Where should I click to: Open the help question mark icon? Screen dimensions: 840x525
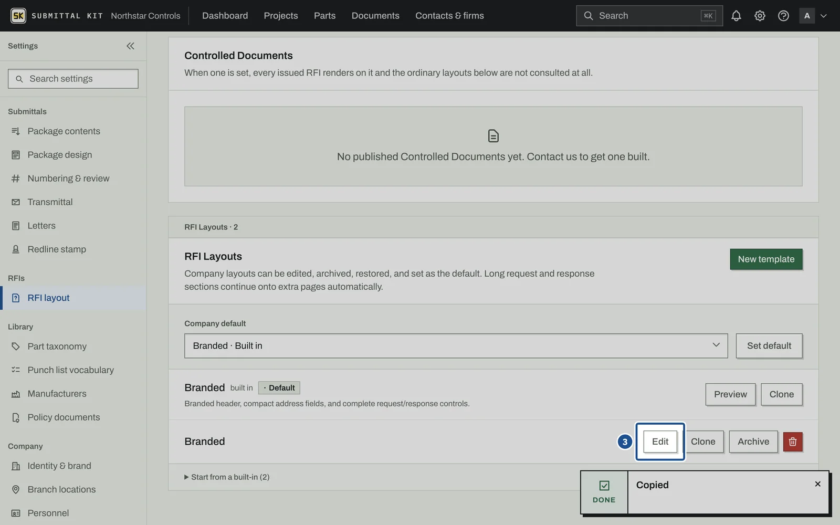click(783, 16)
